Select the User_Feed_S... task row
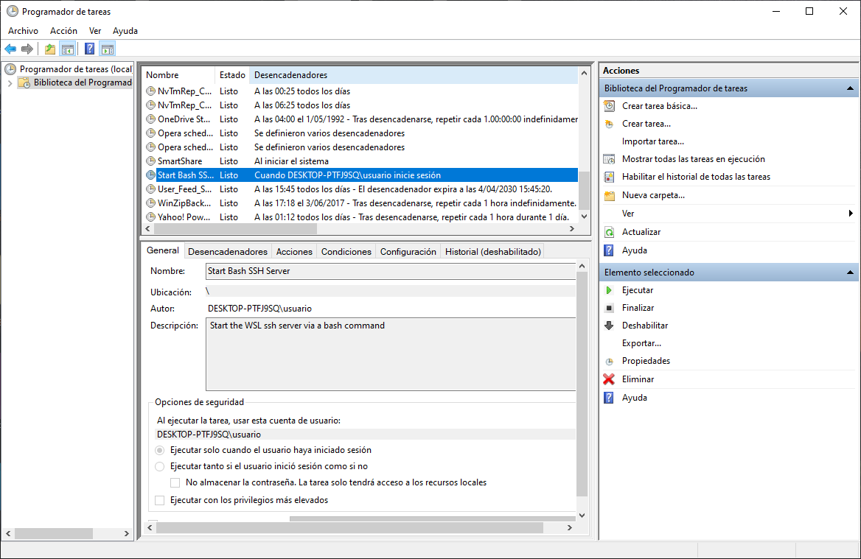This screenshot has height=559, width=861. coord(361,189)
